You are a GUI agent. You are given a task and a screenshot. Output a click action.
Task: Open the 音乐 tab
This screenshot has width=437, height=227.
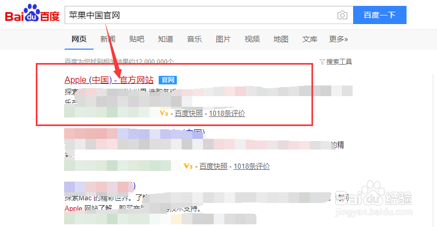[194, 39]
